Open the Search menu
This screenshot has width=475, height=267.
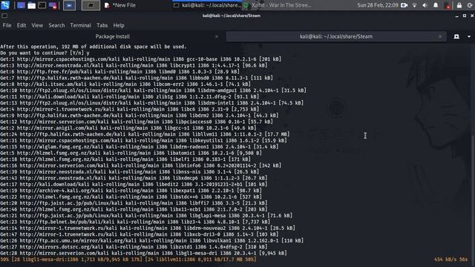pos(56,25)
